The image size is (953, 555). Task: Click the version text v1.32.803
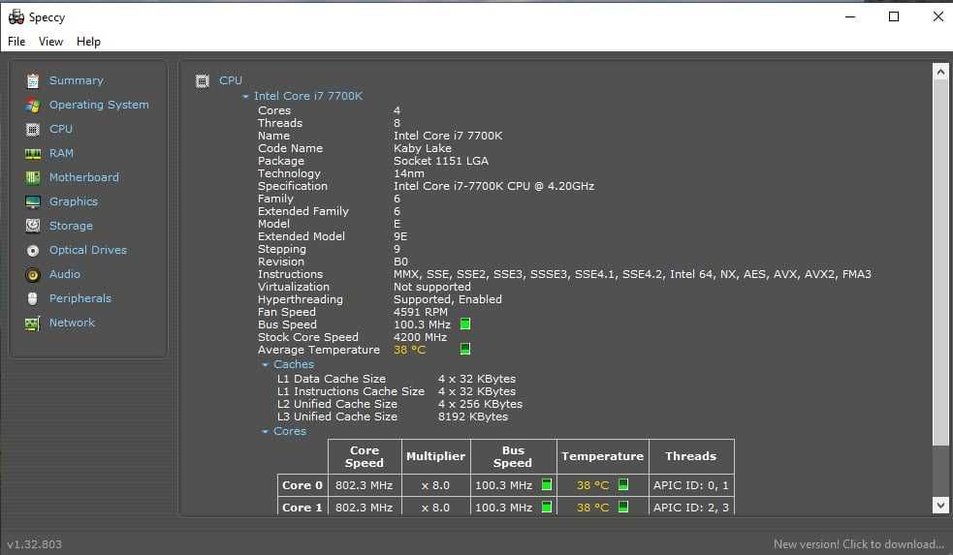pyautogui.click(x=35, y=544)
